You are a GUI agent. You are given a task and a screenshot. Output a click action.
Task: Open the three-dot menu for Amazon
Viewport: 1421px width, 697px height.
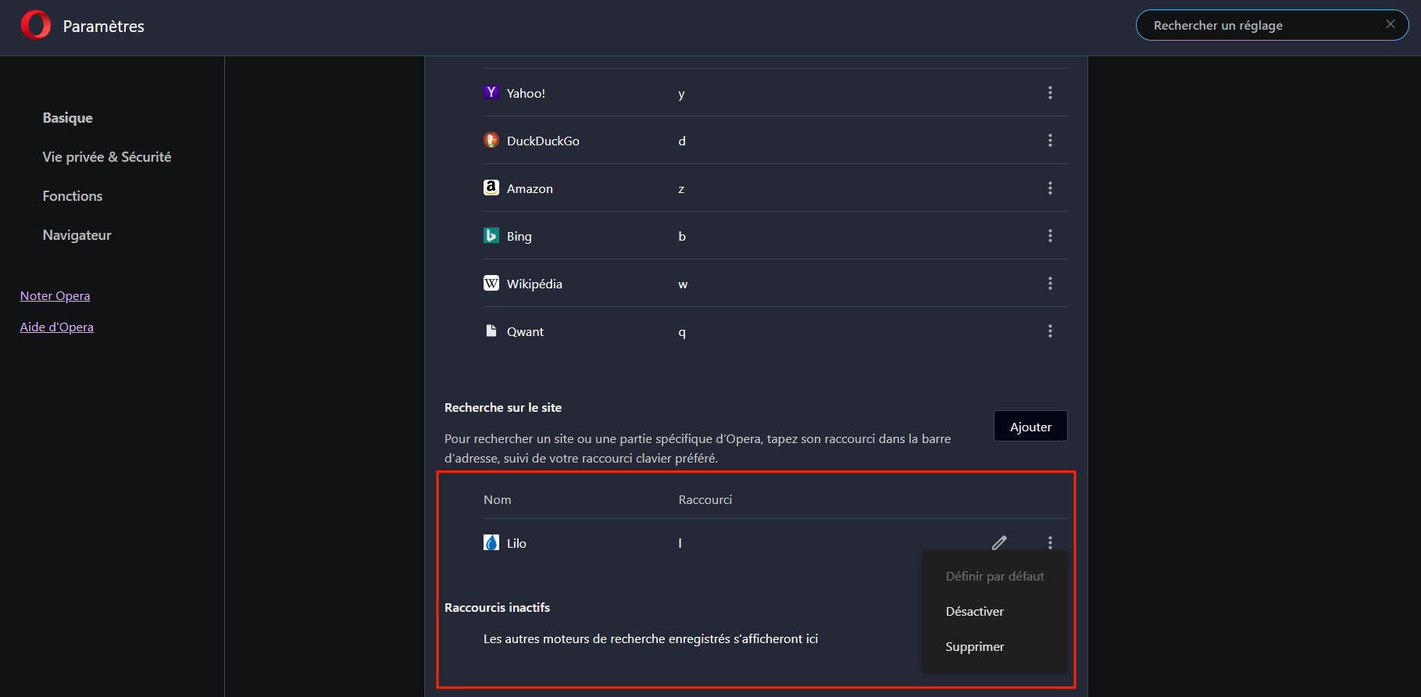[x=1050, y=188]
